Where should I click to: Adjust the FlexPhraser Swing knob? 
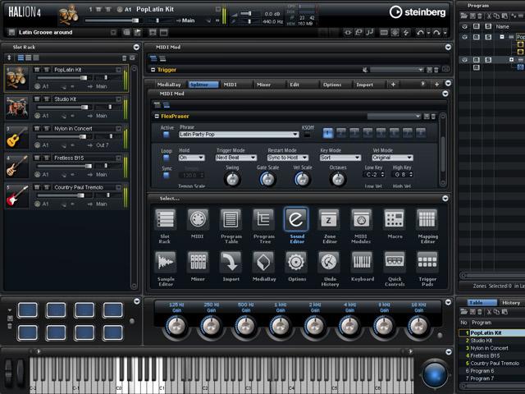tap(232, 180)
